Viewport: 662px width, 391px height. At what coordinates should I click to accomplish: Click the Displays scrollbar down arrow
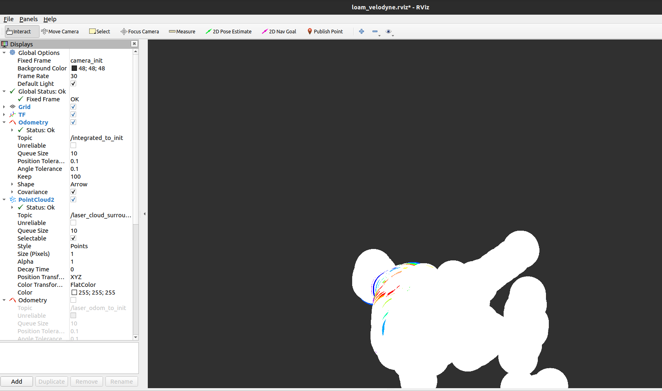136,337
